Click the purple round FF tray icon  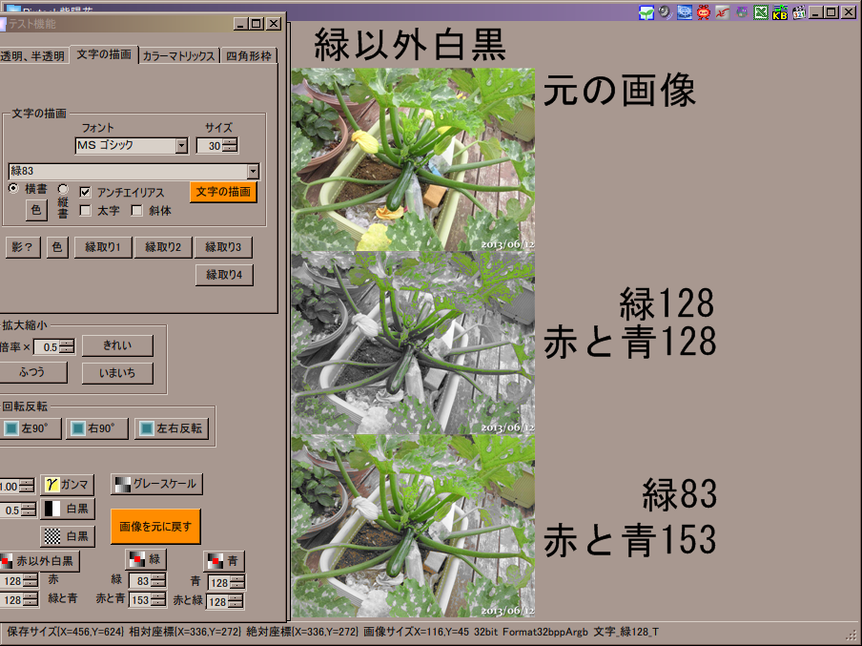point(742,12)
